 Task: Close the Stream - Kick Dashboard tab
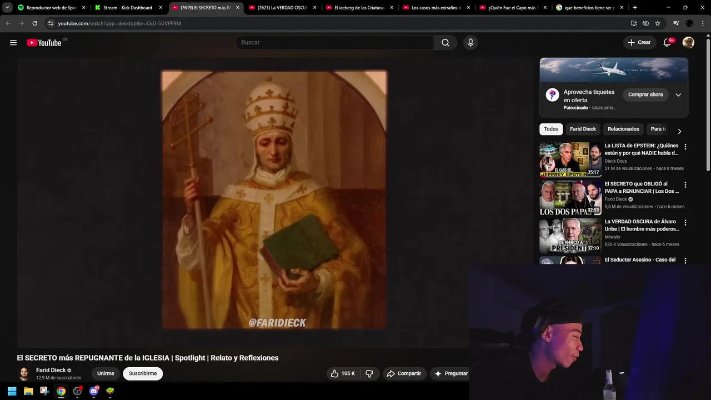pyautogui.click(x=161, y=8)
